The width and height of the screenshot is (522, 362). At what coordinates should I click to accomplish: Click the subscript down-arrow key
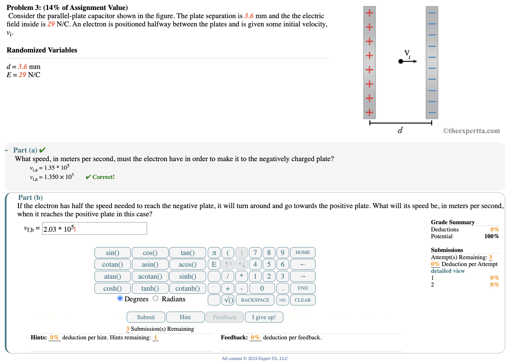point(241,264)
